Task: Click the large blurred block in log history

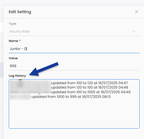Action: point(30,87)
